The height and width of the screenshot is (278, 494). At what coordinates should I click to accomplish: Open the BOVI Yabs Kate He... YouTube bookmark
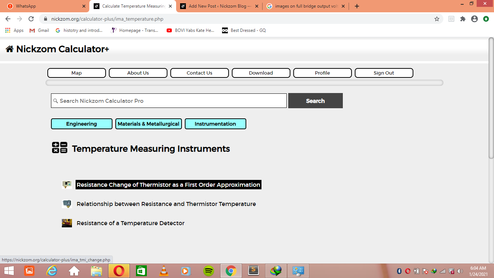coord(190,30)
